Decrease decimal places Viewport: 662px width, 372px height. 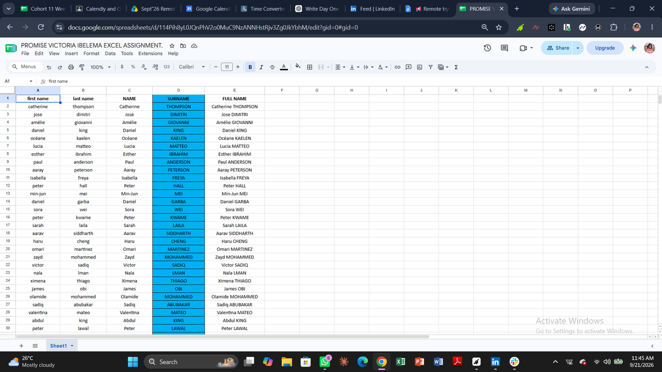click(x=143, y=67)
